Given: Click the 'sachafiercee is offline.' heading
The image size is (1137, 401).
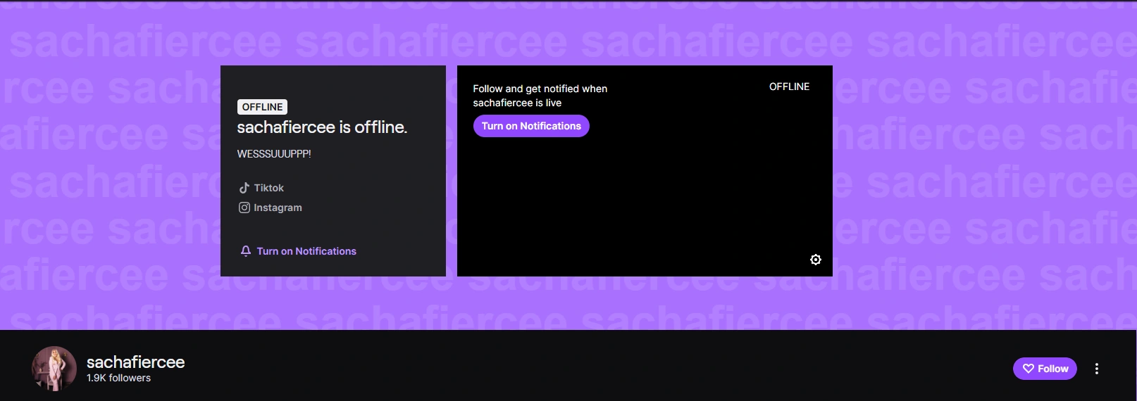Looking at the screenshot, I should [x=322, y=127].
